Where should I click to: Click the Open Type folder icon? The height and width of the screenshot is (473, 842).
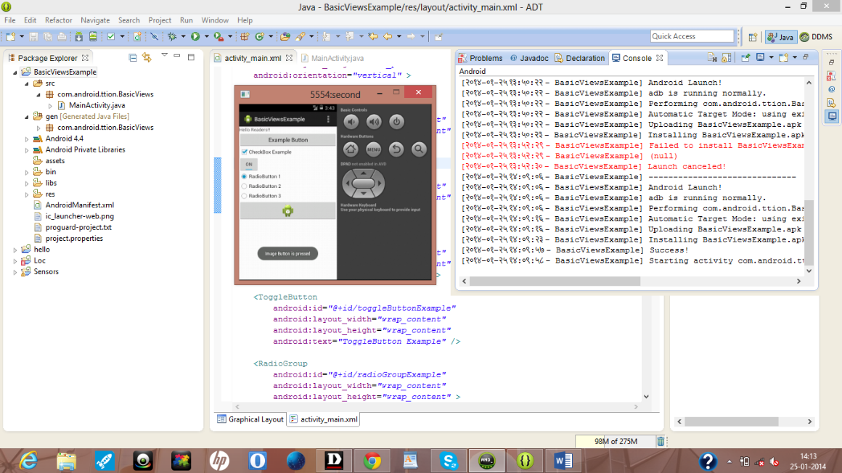[x=285, y=36]
